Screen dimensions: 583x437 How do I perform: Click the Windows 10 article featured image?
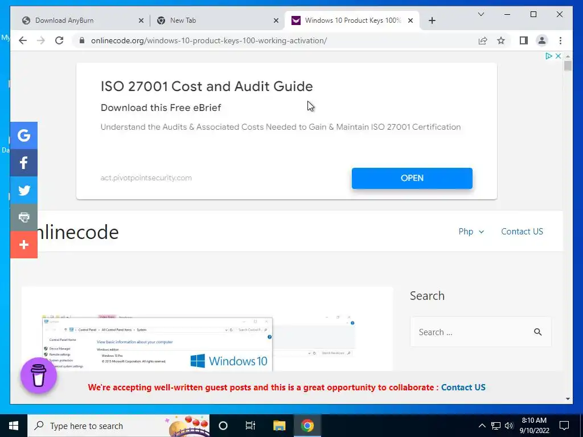point(199,343)
